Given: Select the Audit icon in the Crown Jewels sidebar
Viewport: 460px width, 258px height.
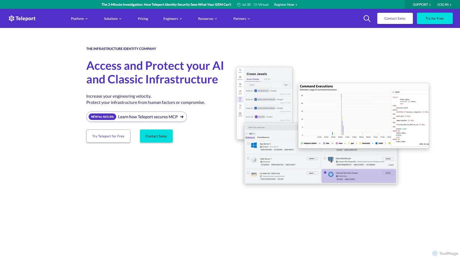Looking at the screenshot, I should coord(240,105).
